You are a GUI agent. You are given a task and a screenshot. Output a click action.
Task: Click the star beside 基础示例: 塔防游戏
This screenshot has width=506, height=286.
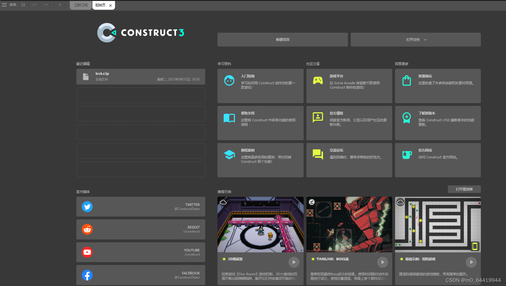402,259
